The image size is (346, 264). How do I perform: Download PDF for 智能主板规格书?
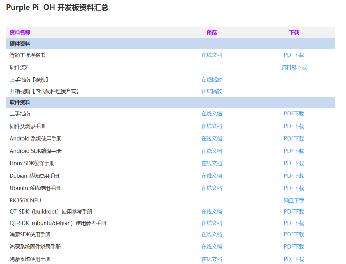(x=294, y=55)
